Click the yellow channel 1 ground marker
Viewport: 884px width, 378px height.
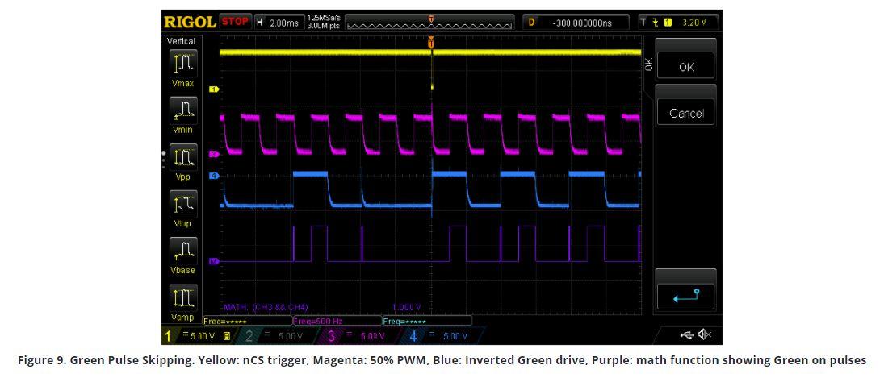click(x=213, y=89)
